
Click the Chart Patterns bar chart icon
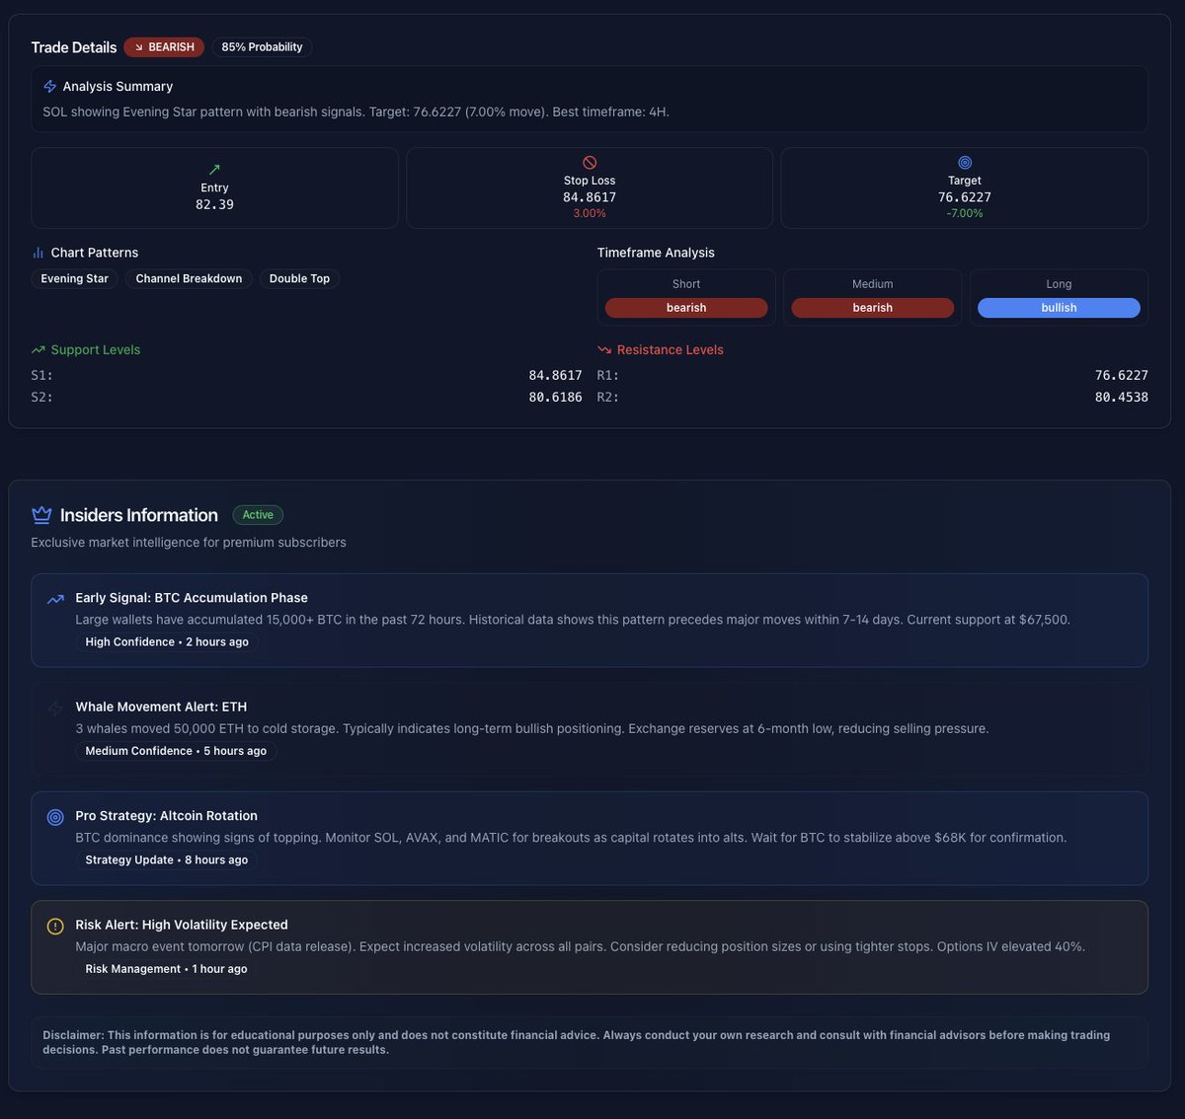tap(38, 253)
